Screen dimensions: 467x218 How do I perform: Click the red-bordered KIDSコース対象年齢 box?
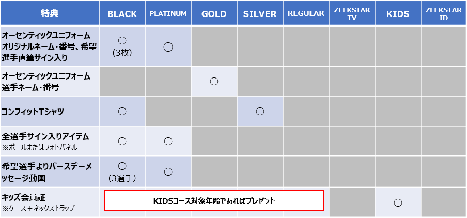point(213,200)
